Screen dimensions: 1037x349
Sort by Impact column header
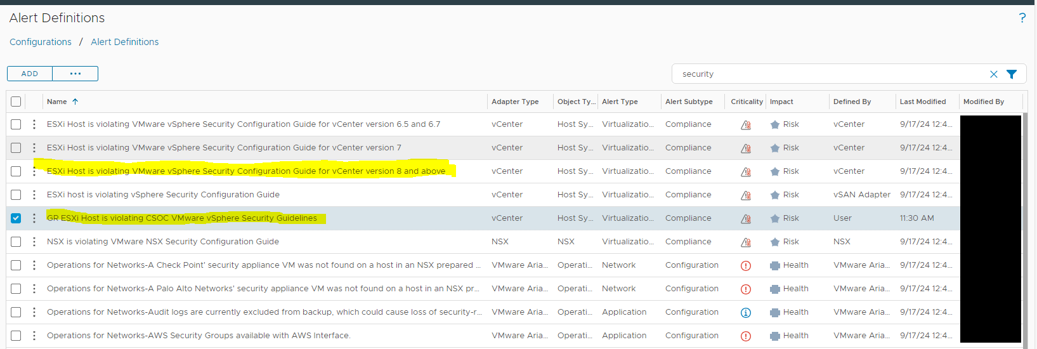point(781,102)
